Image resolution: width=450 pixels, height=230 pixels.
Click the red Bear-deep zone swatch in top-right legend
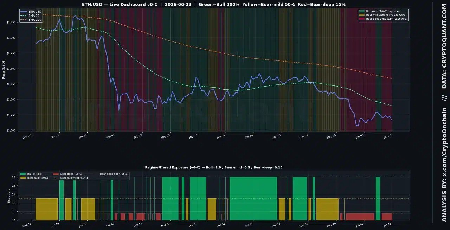pos(362,19)
